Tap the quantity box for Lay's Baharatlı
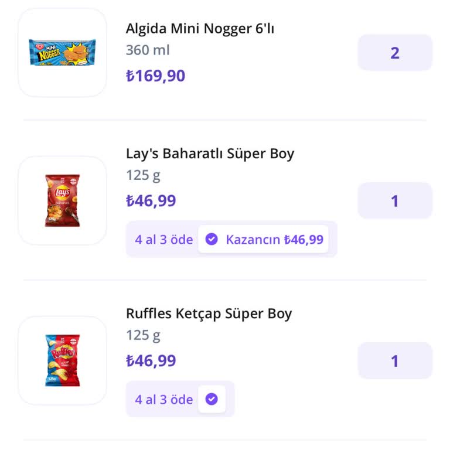 395,201
